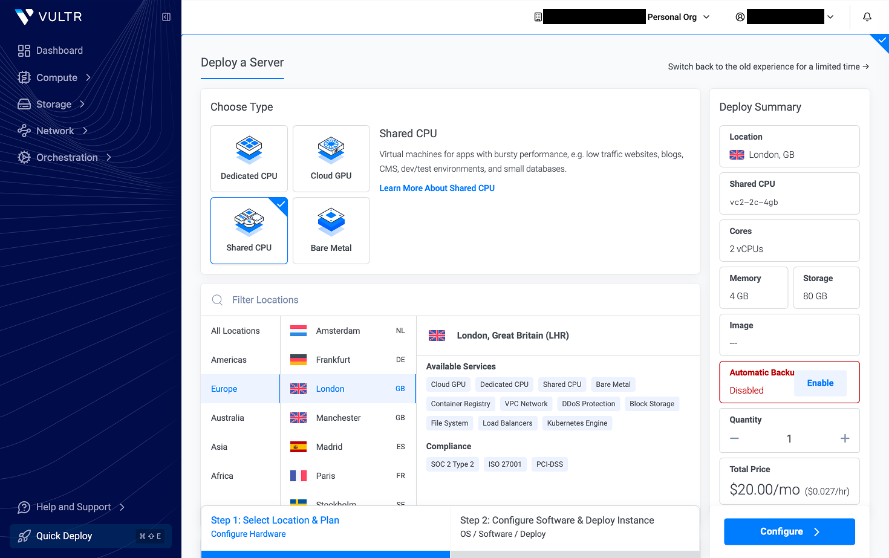Click the Quick Deploy button
The height and width of the screenshot is (558, 889).
tap(91, 536)
